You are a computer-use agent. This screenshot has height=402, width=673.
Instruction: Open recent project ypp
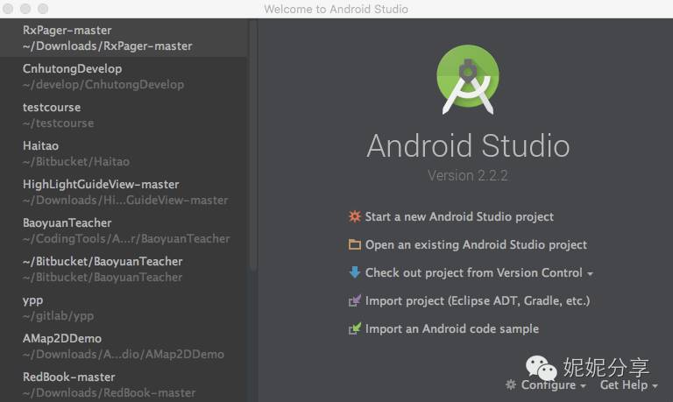point(124,307)
